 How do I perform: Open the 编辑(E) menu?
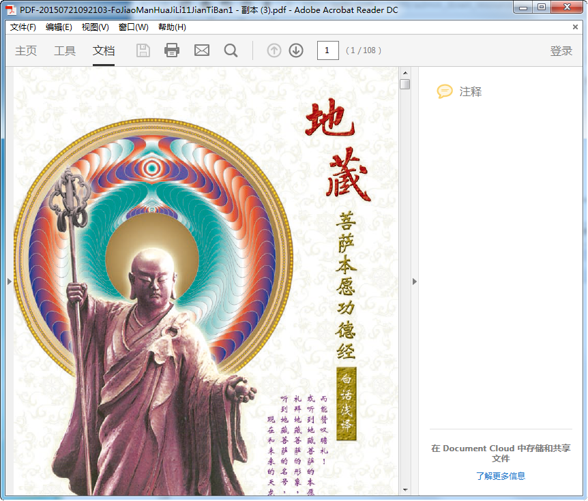(59, 27)
